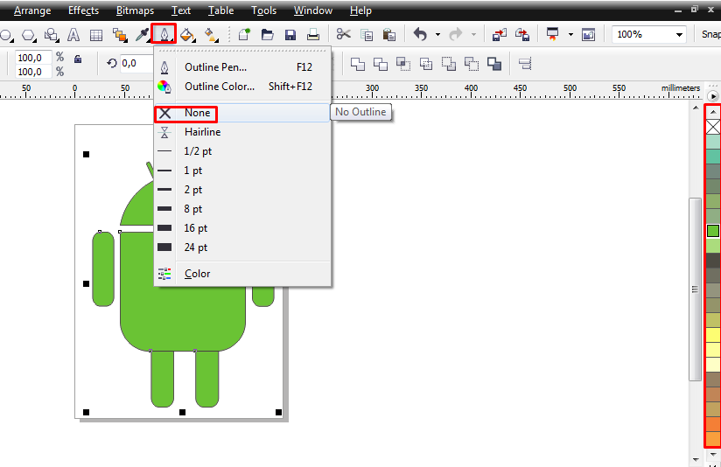Open the Color docker from flyout
721x467 pixels.
[242, 274]
